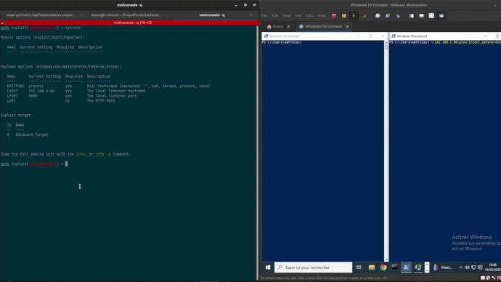Screen dimensions: 501x282
Task: Click the LURI option row name
Action: click(x=11, y=101)
